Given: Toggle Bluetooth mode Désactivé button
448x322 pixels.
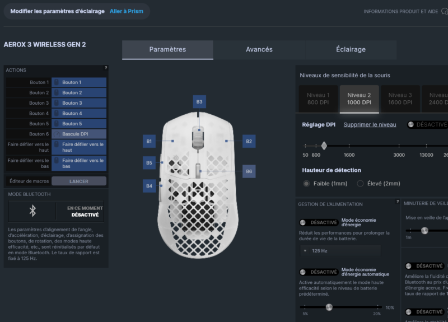Looking at the screenshot, I should [80, 212].
